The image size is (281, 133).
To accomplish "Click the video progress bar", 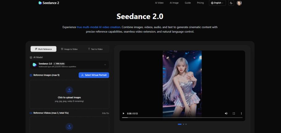I will [182, 118].
